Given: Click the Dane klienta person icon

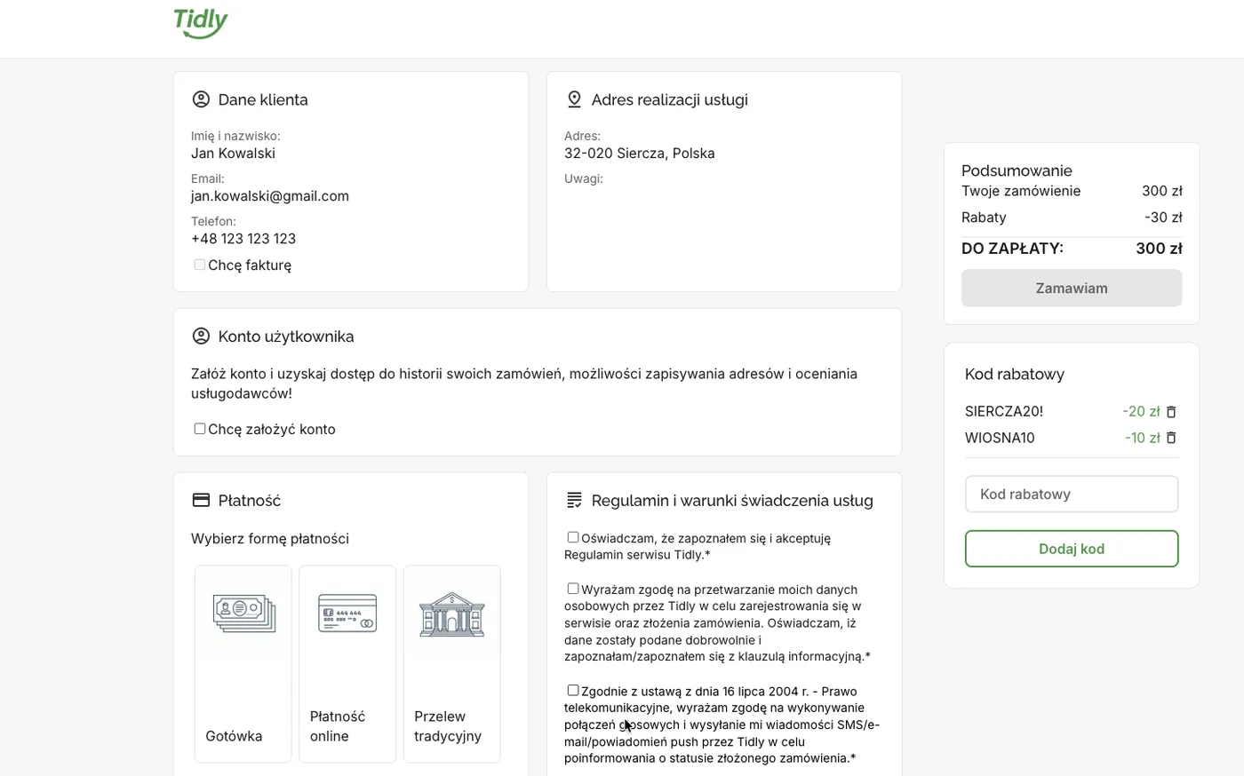Looking at the screenshot, I should pos(201,99).
